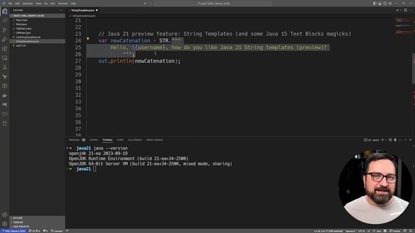Image resolution: width=415 pixels, height=233 pixels.
Task: Open the File menu
Action: click(10, 3)
